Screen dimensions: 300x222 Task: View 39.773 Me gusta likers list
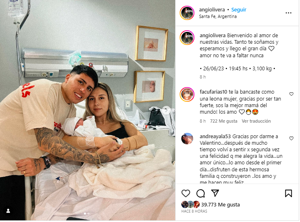coord(220,204)
